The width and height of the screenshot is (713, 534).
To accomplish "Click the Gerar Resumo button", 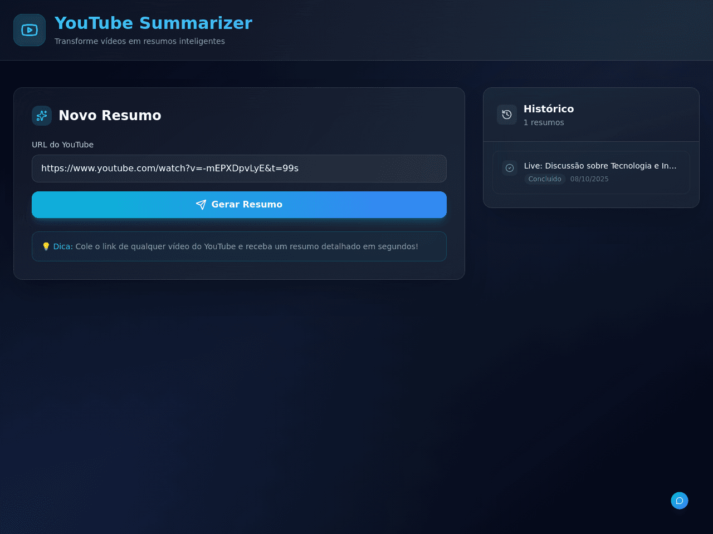I will [239, 205].
